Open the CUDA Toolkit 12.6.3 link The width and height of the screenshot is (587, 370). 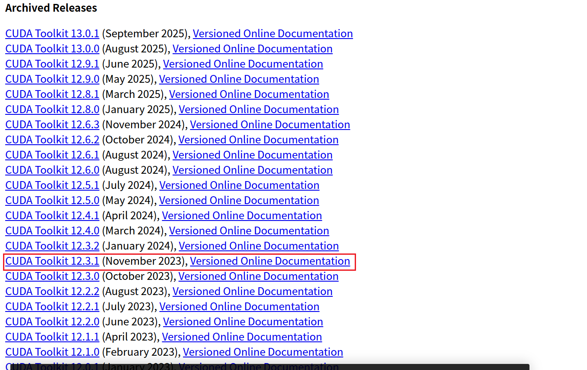tap(52, 124)
